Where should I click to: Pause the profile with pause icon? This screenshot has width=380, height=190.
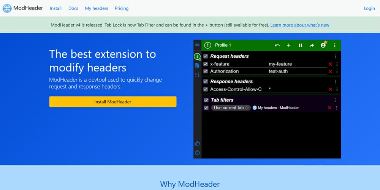tap(300, 45)
